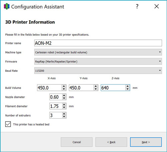Screen dimensions: 167x152
Task: Decrease filament diameter with down arrow
Action: (x=64, y=108)
